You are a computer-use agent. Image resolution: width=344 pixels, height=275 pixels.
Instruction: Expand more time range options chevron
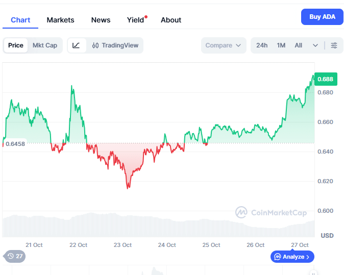pyautogui.click(x=315, y=45)
